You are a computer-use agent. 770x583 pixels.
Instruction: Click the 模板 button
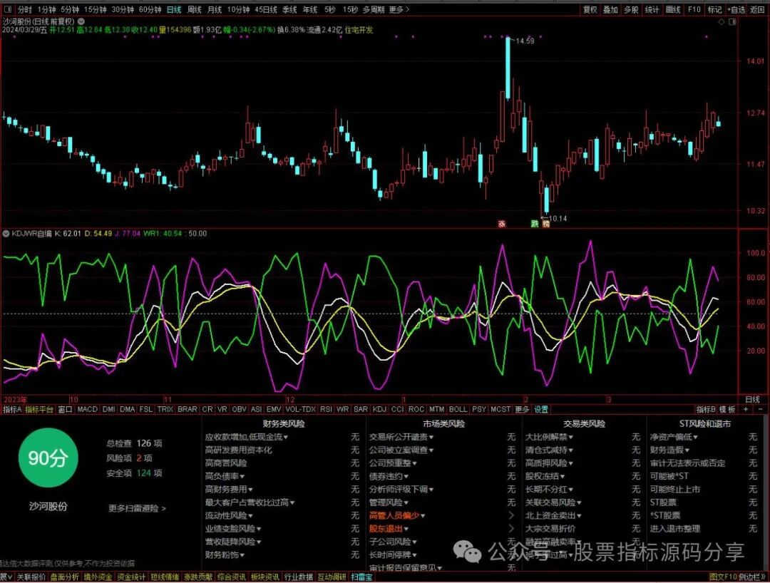(727, 409)
